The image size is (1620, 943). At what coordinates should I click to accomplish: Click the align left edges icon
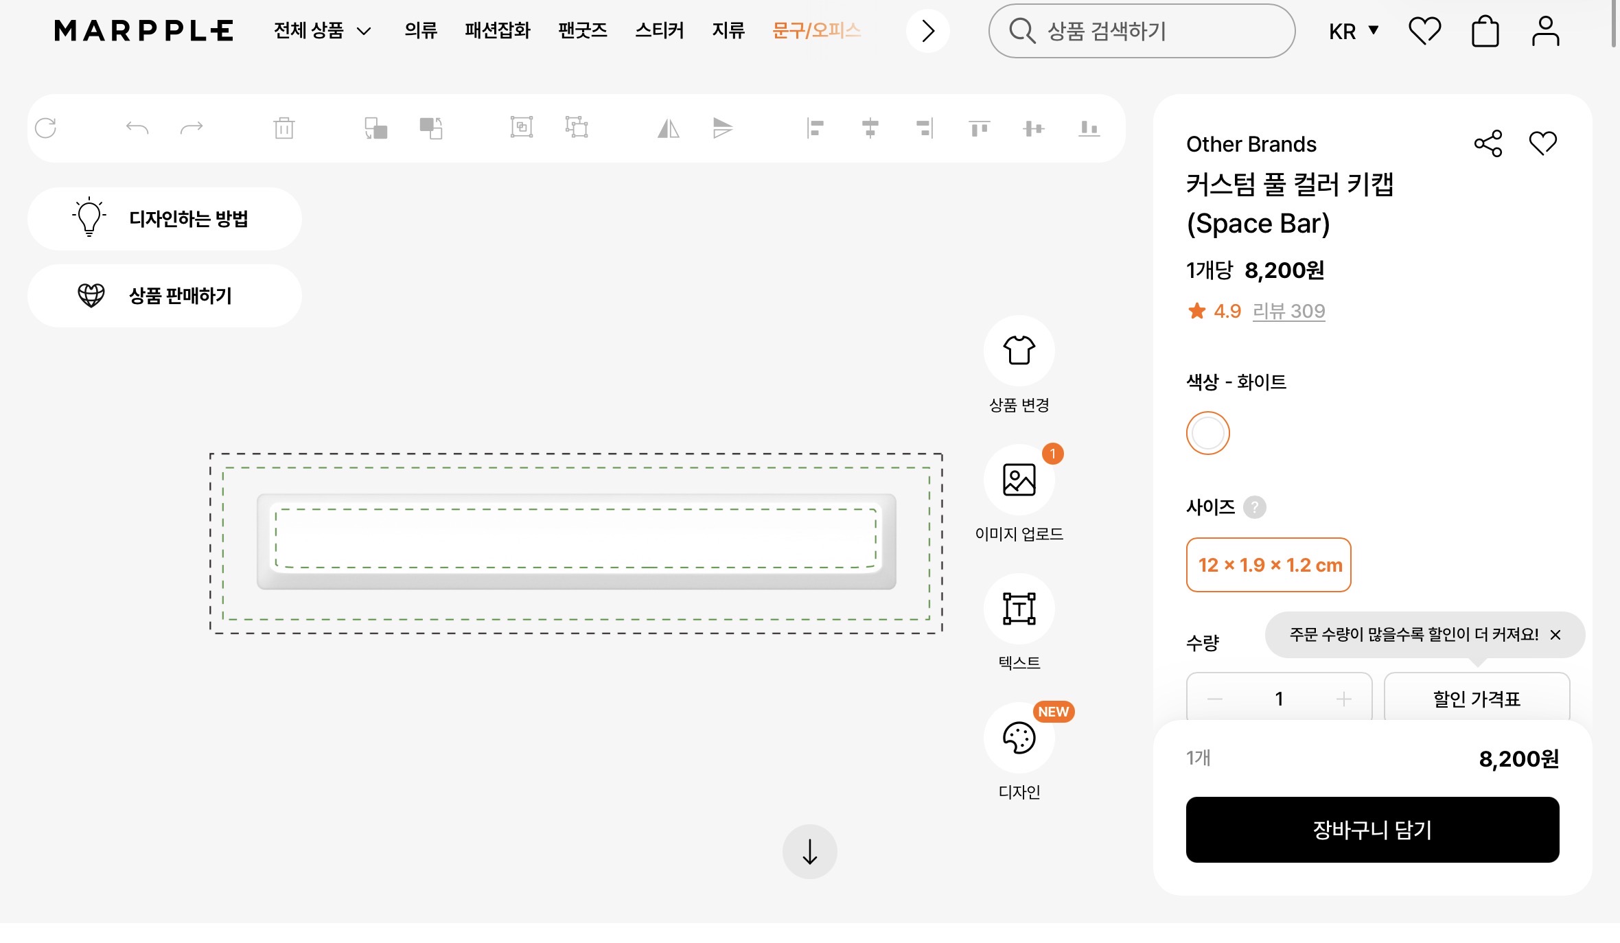point(815,128)
